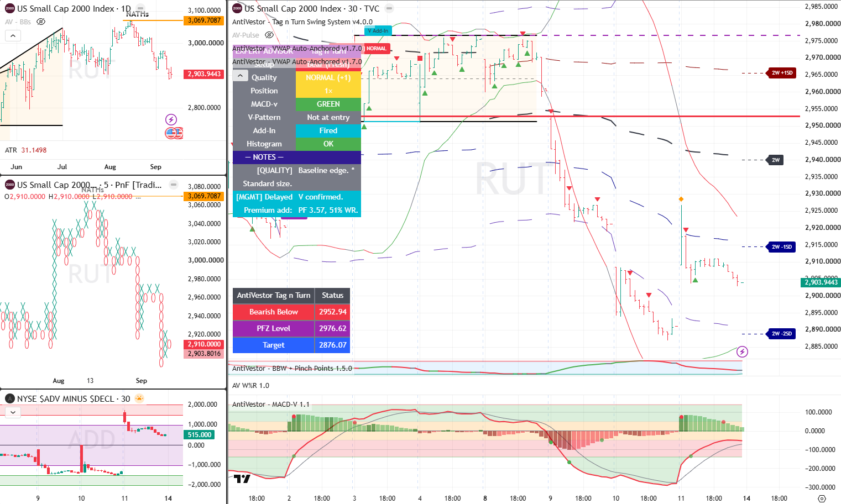Screen dimensions: 841x504
Task: Click the black 2W VWAP label
Action: point(776,160)
